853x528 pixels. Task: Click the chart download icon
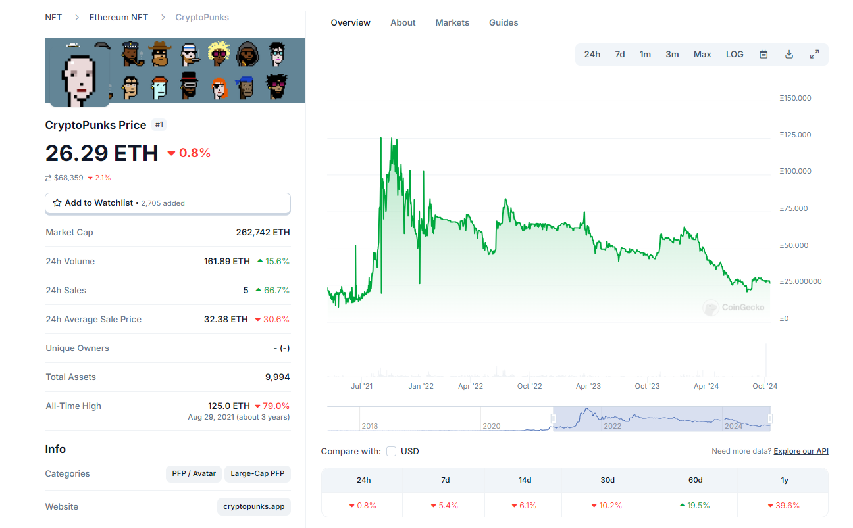click(788, 54)
